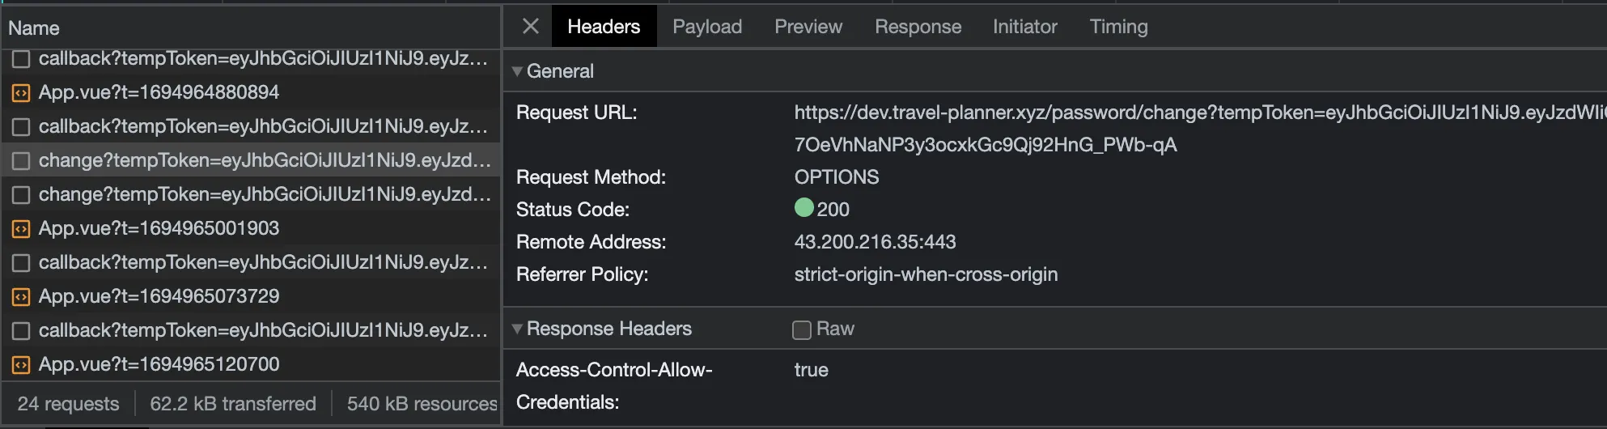Enable the Raw headers checkbox
1607x429 pixels.
[x=802, y=329]
